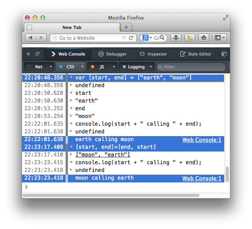Click the 'end' input row
Screen dimensions: 252x229
pos(123,108)
